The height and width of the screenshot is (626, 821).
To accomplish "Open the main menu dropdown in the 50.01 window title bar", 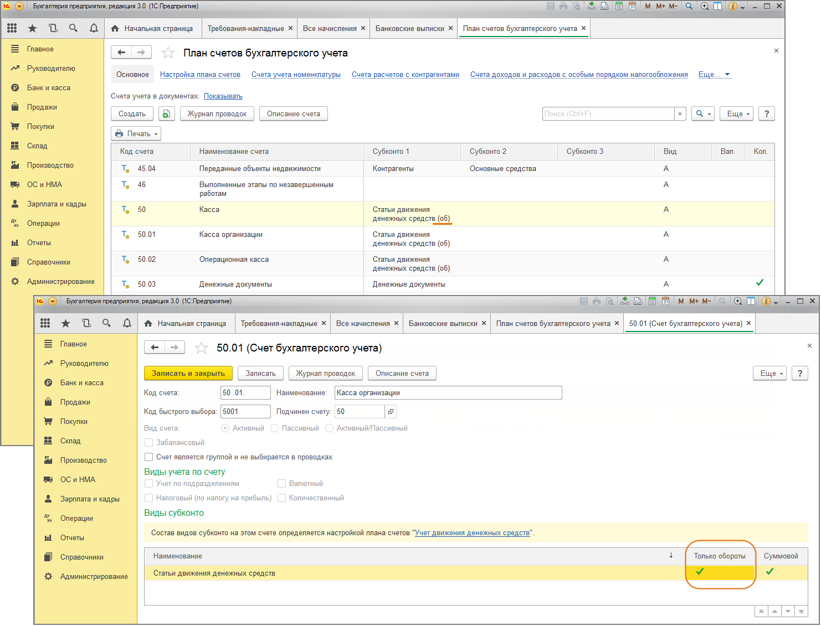I will pos(53,301).
